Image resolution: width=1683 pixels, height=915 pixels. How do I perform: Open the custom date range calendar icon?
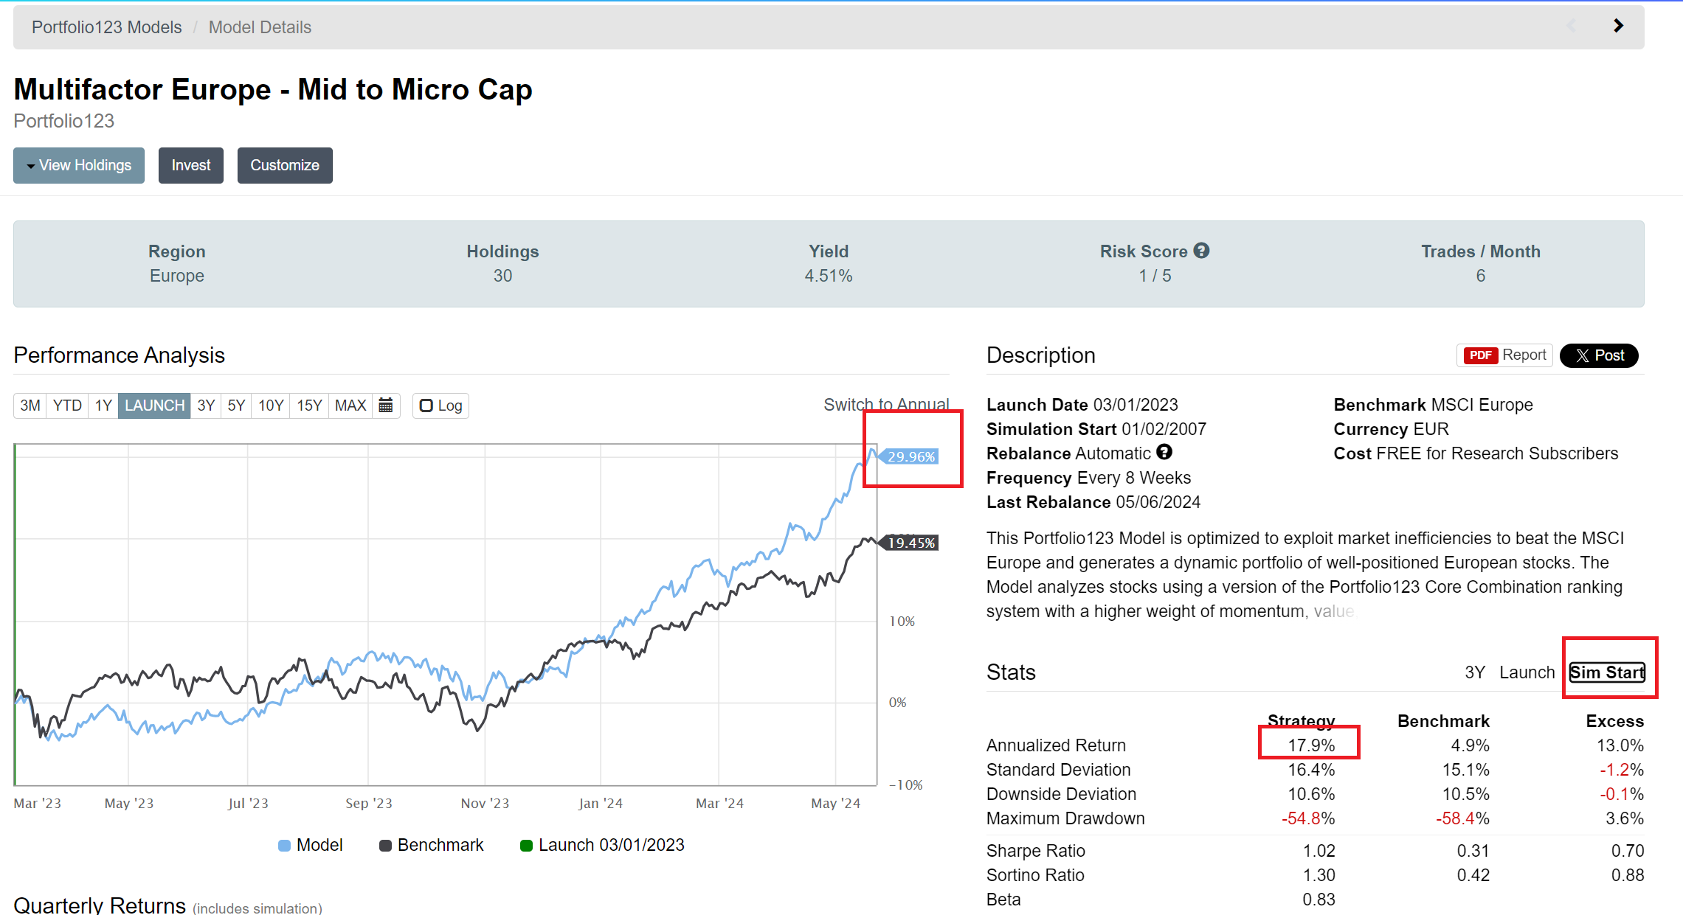(x=385, y=406)
